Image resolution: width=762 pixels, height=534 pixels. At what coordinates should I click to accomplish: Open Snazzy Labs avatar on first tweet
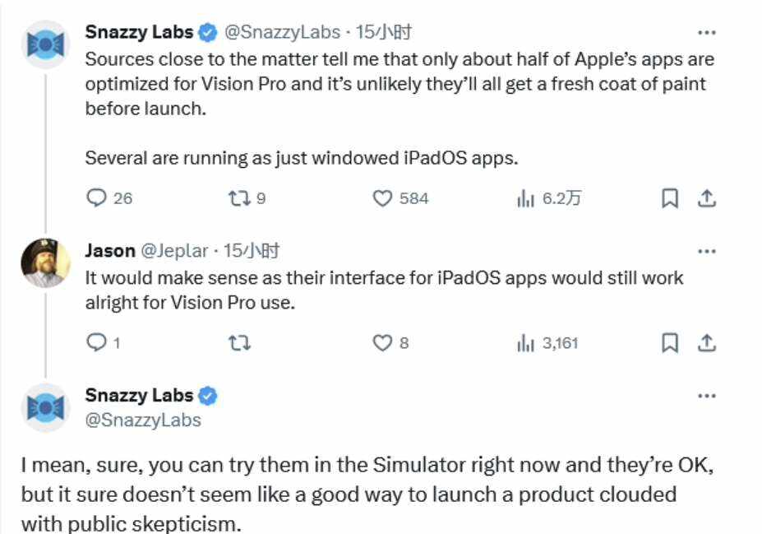pos(44,44)
